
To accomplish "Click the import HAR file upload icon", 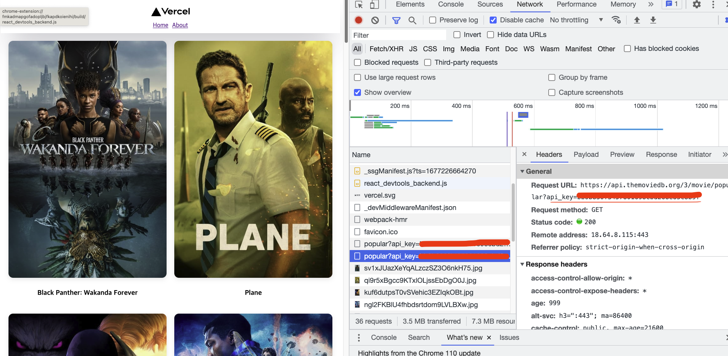I will coord(637,20).
